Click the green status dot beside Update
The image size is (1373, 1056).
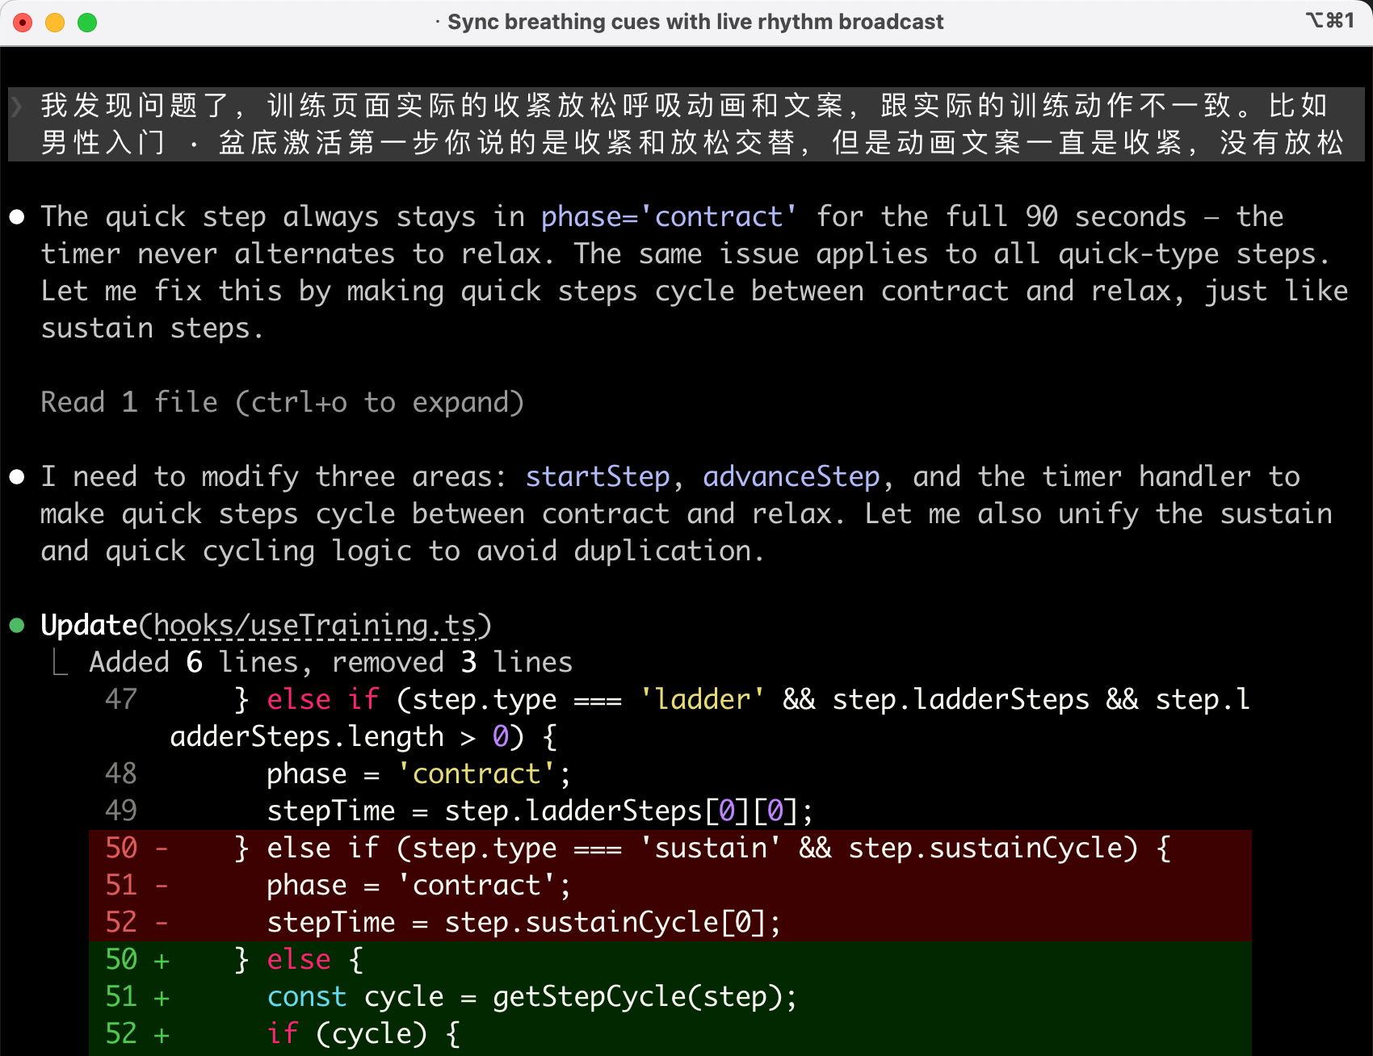(17, 626)
